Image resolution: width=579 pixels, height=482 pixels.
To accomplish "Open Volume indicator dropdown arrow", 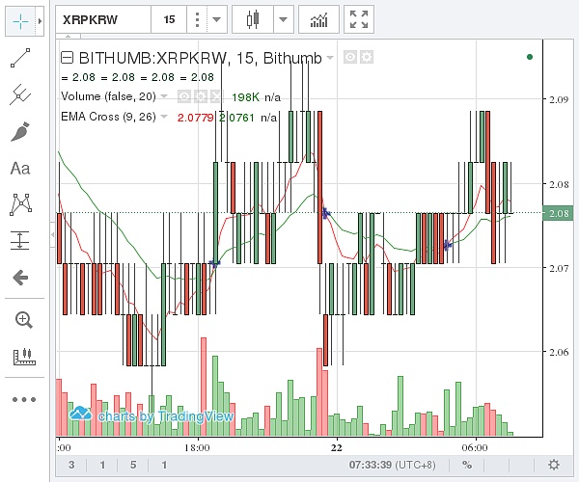I will pyautogui.click(x=164, y=96).
